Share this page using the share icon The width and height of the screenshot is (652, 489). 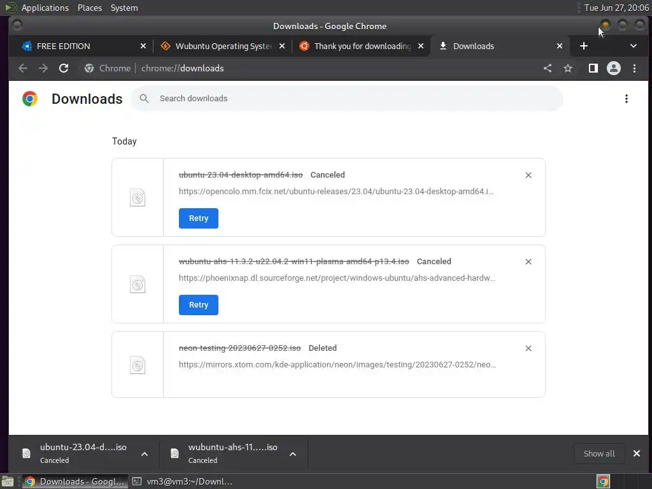click(x=548, y=68)
